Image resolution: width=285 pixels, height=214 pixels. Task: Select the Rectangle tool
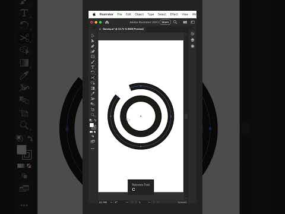[x=93, y=56]
